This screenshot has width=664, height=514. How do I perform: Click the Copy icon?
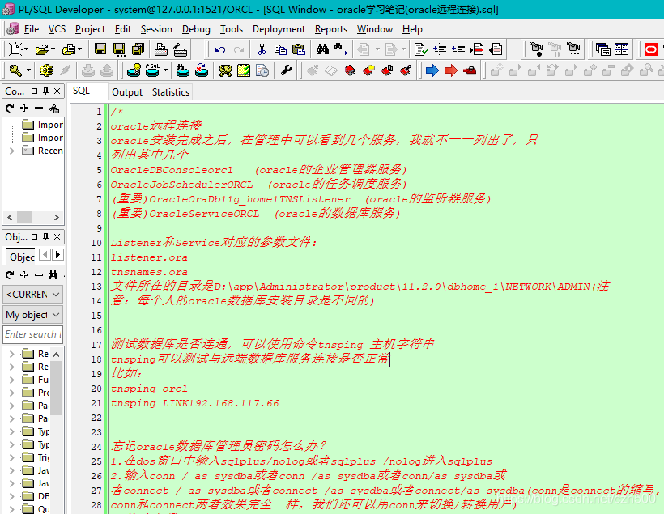(280, 49)
